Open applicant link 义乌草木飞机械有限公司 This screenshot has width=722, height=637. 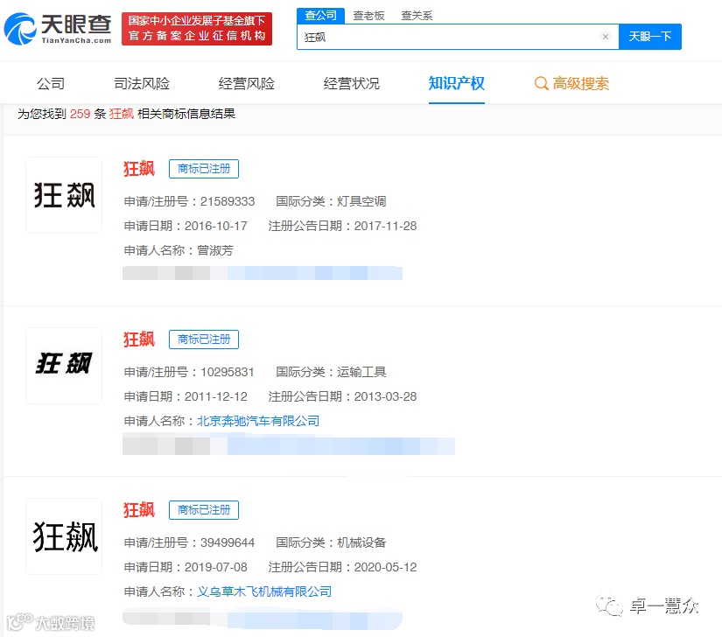tap(264, 591)
